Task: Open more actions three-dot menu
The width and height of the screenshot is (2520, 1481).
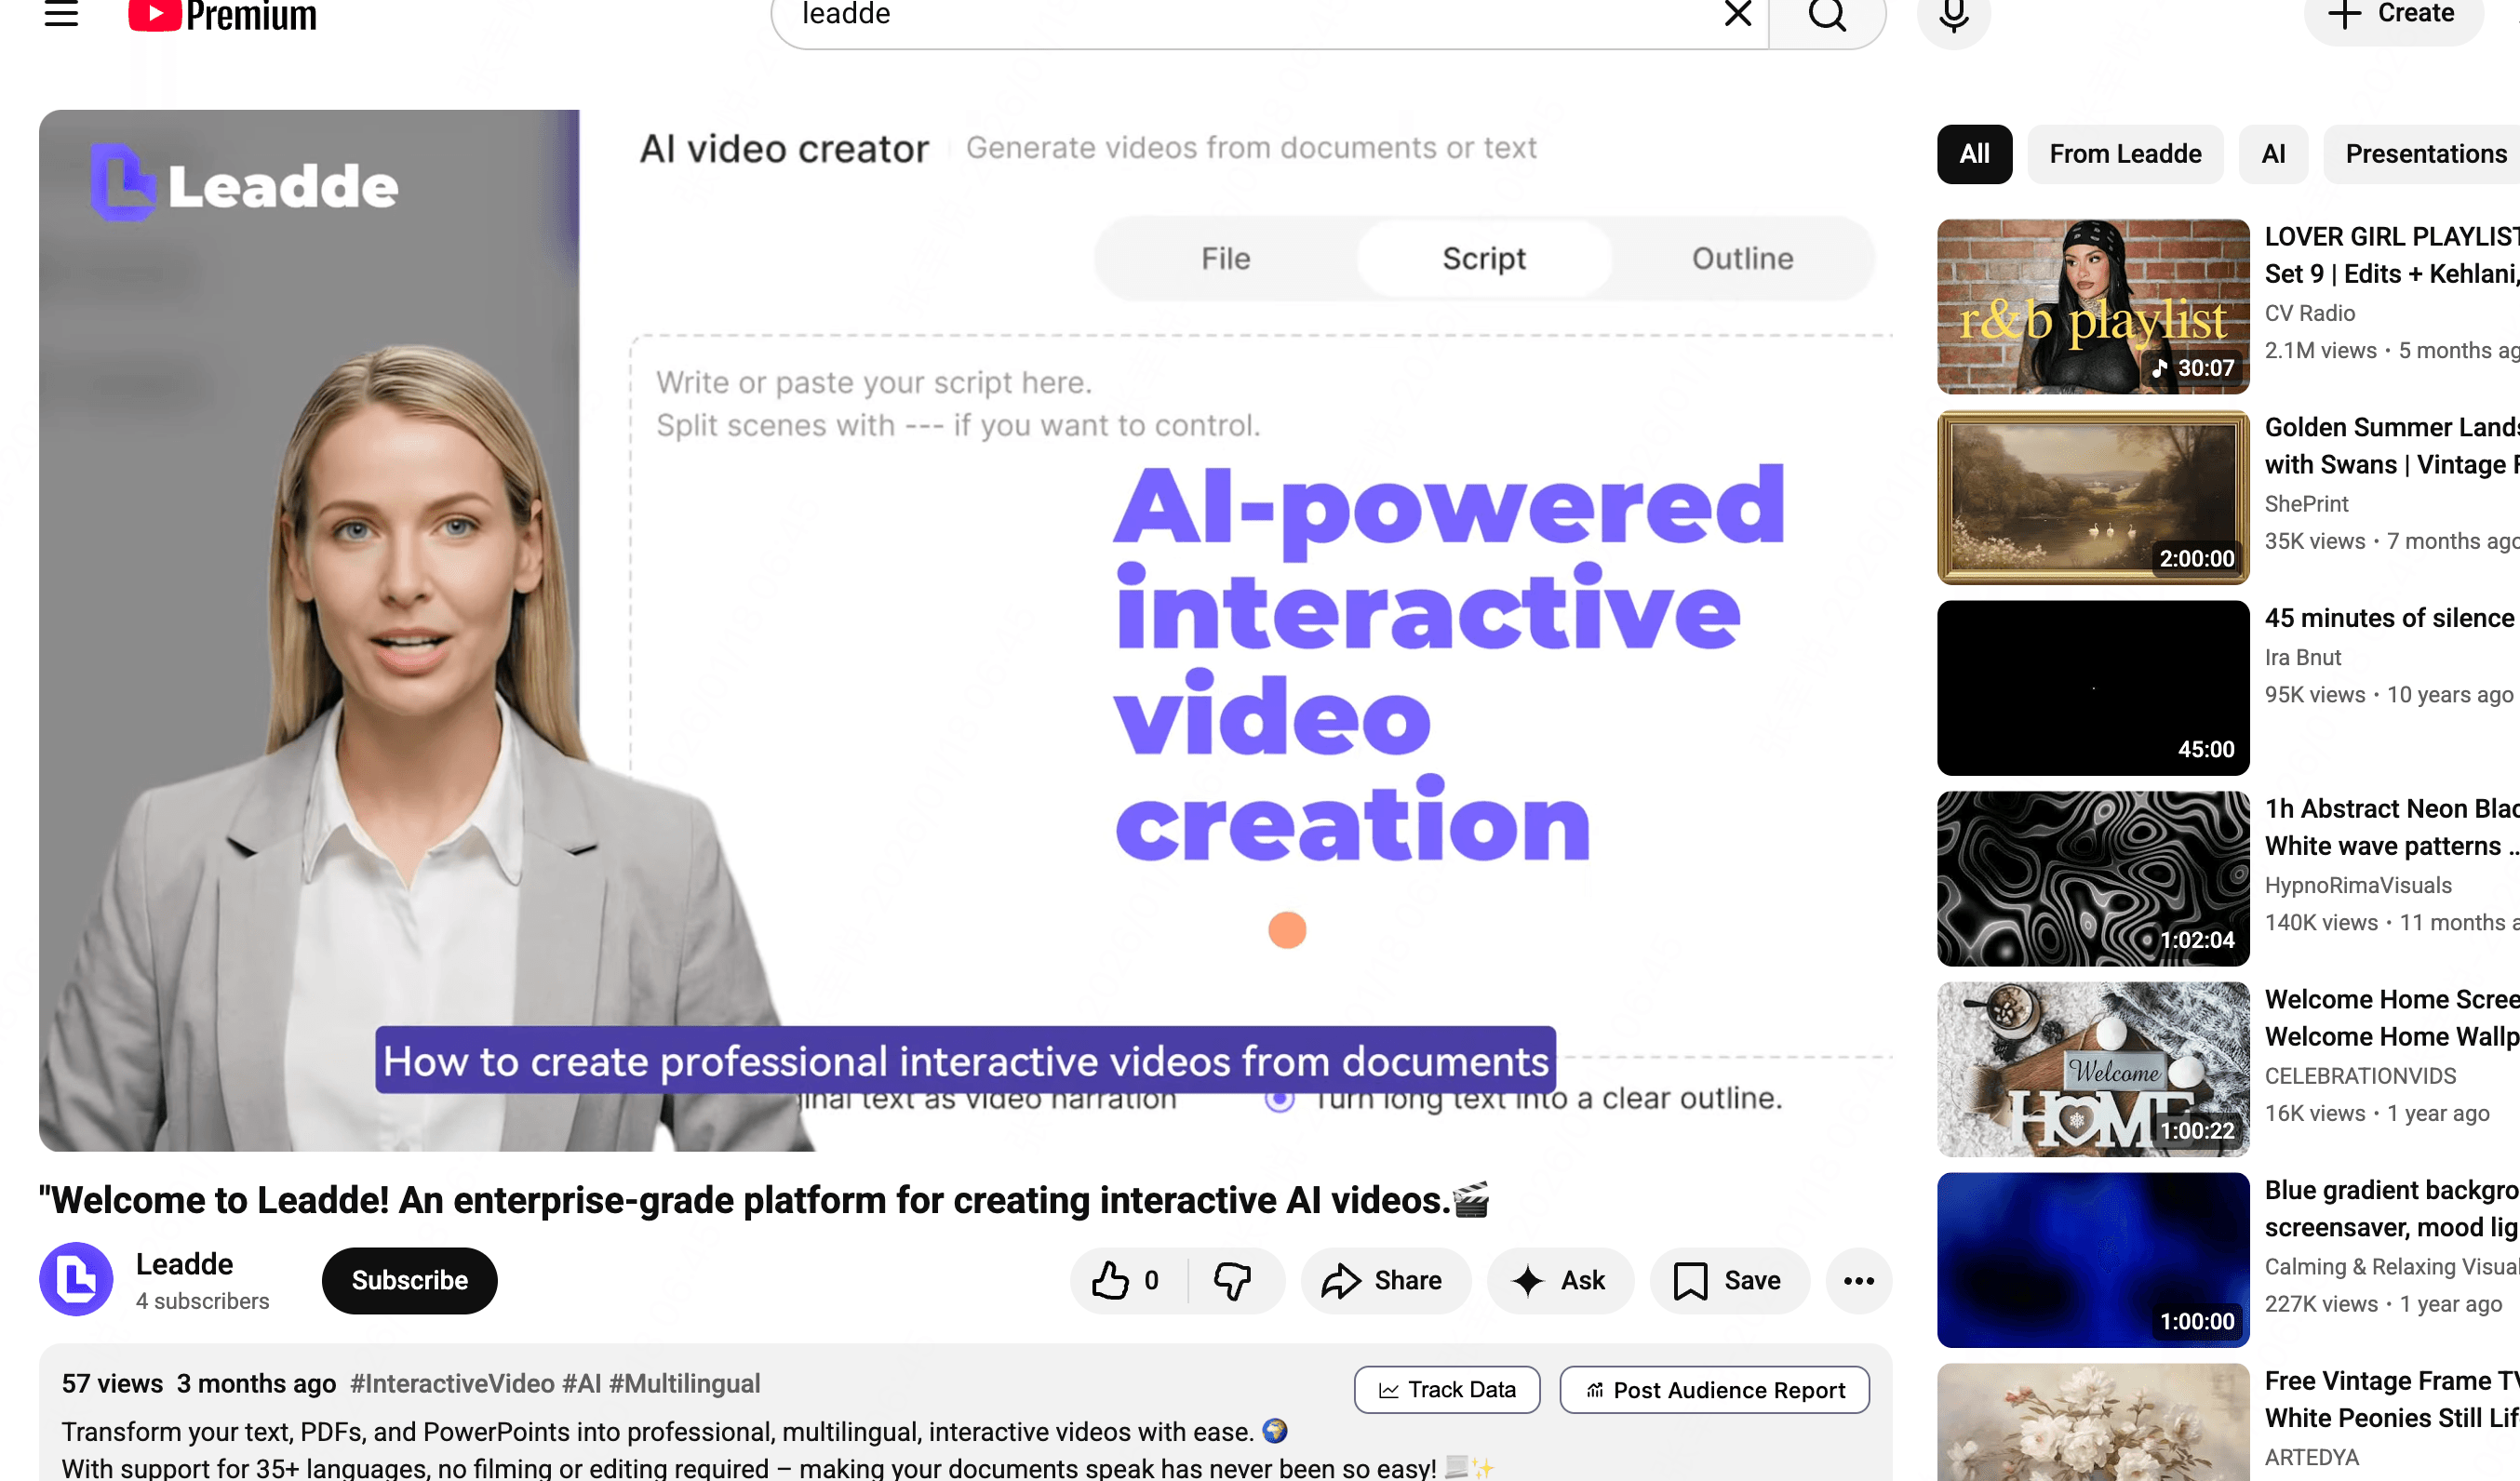Action: coord(1858,1280)
